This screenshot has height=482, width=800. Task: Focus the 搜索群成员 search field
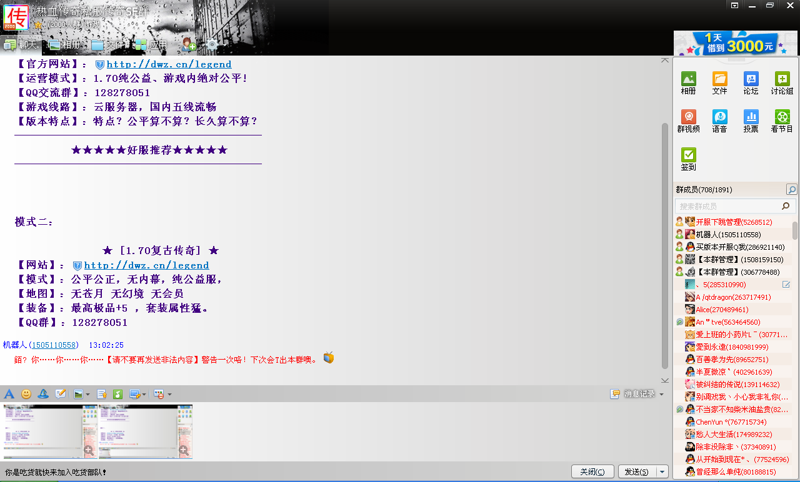[x=735, y=206]
